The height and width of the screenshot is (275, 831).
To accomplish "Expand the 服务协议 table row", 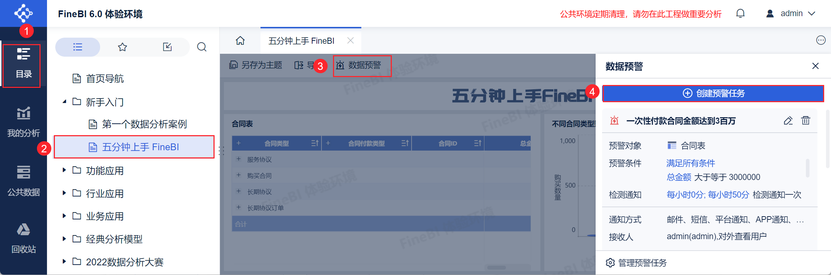I will (x=239, y=159).
